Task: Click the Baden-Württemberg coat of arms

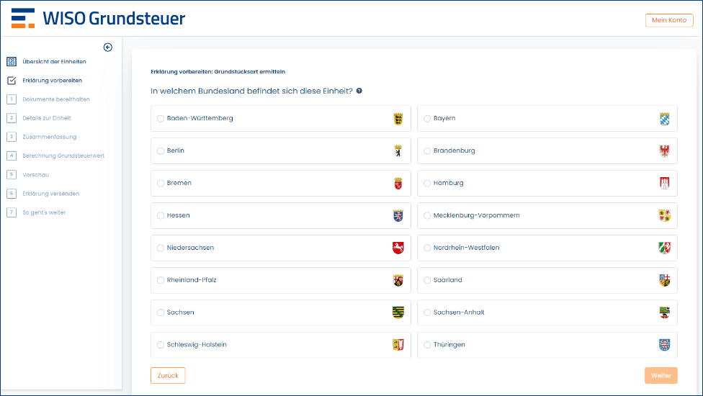Action: pos(398,119)
